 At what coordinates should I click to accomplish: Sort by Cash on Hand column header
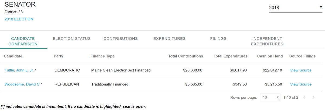point(270,56)
